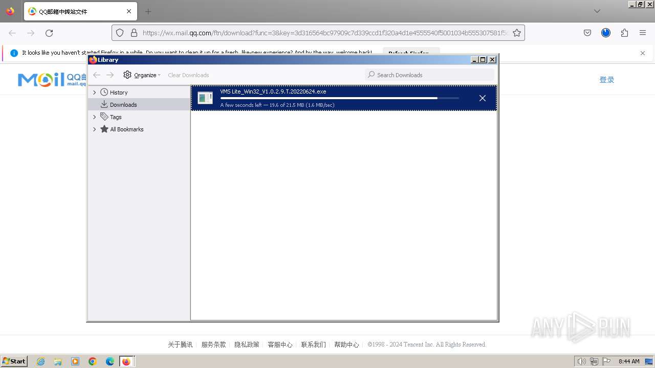Screen dimensions: 655x368
Task: Click the Organize gear icon
Action: tap(127, 75)
